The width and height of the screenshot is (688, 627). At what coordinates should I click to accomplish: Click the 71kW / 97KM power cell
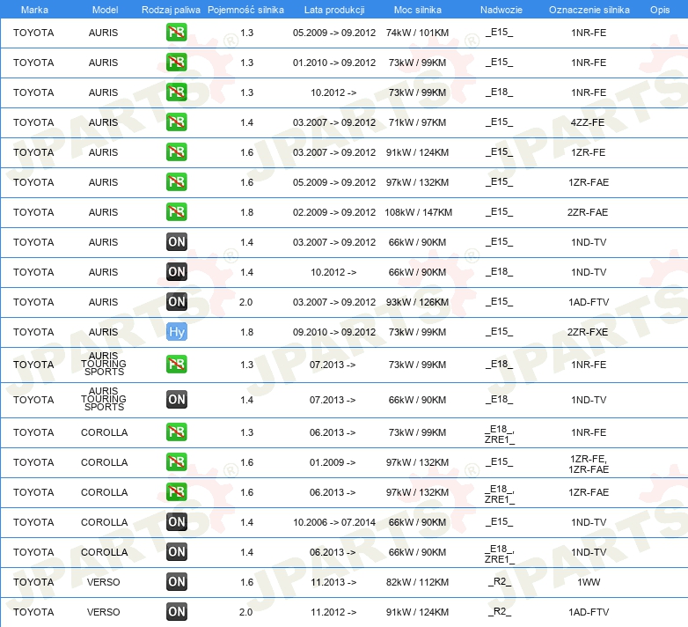[417, 122]
